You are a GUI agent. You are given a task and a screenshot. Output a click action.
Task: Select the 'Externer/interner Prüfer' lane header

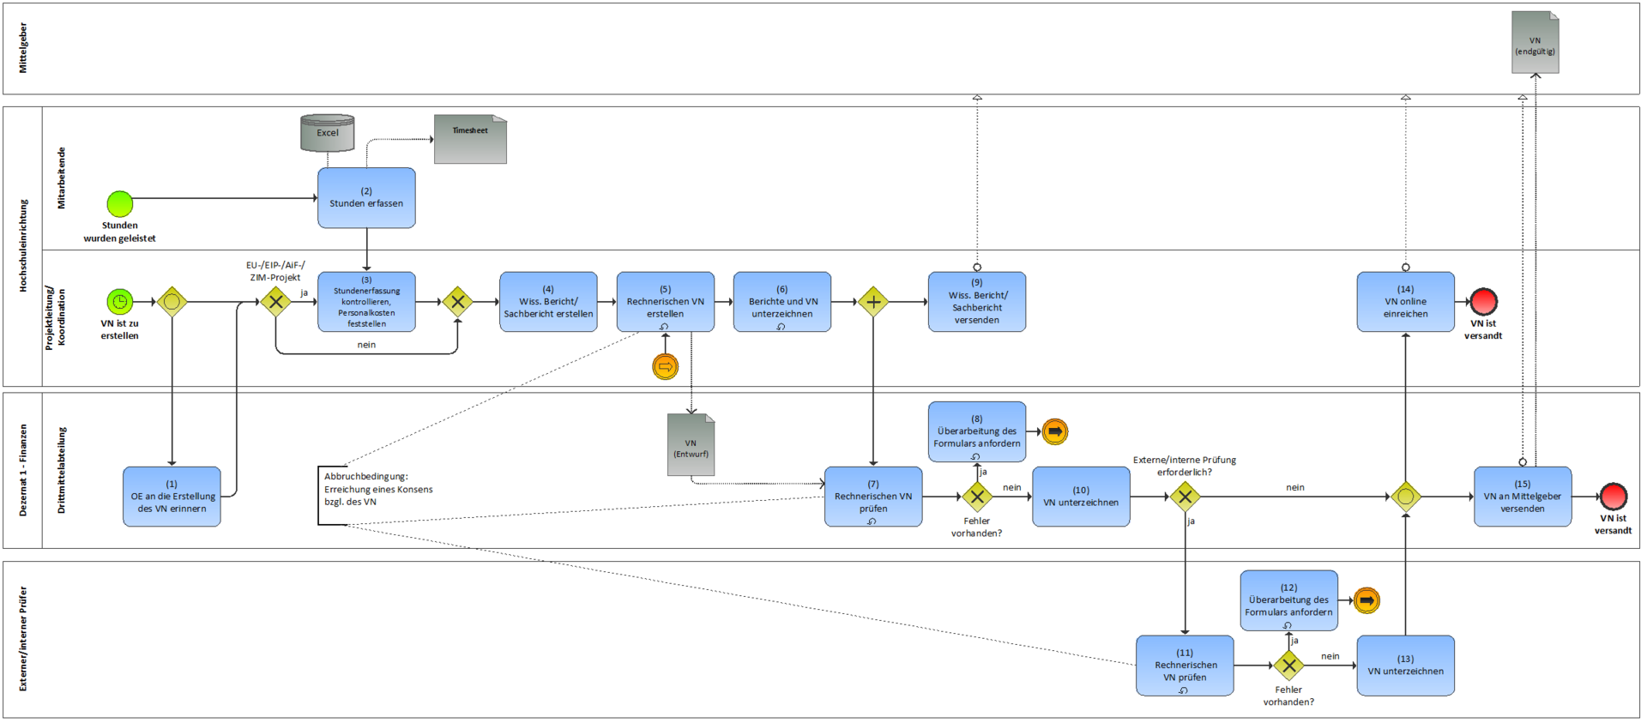pyautogui.click(x=23, y=639)
